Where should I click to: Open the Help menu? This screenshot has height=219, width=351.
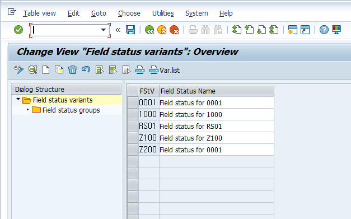tap(226, 13)
